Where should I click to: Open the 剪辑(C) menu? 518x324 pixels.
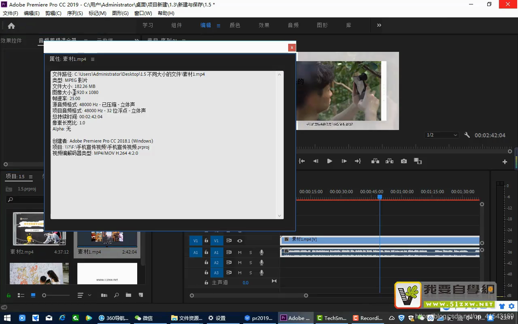[53, 13]
